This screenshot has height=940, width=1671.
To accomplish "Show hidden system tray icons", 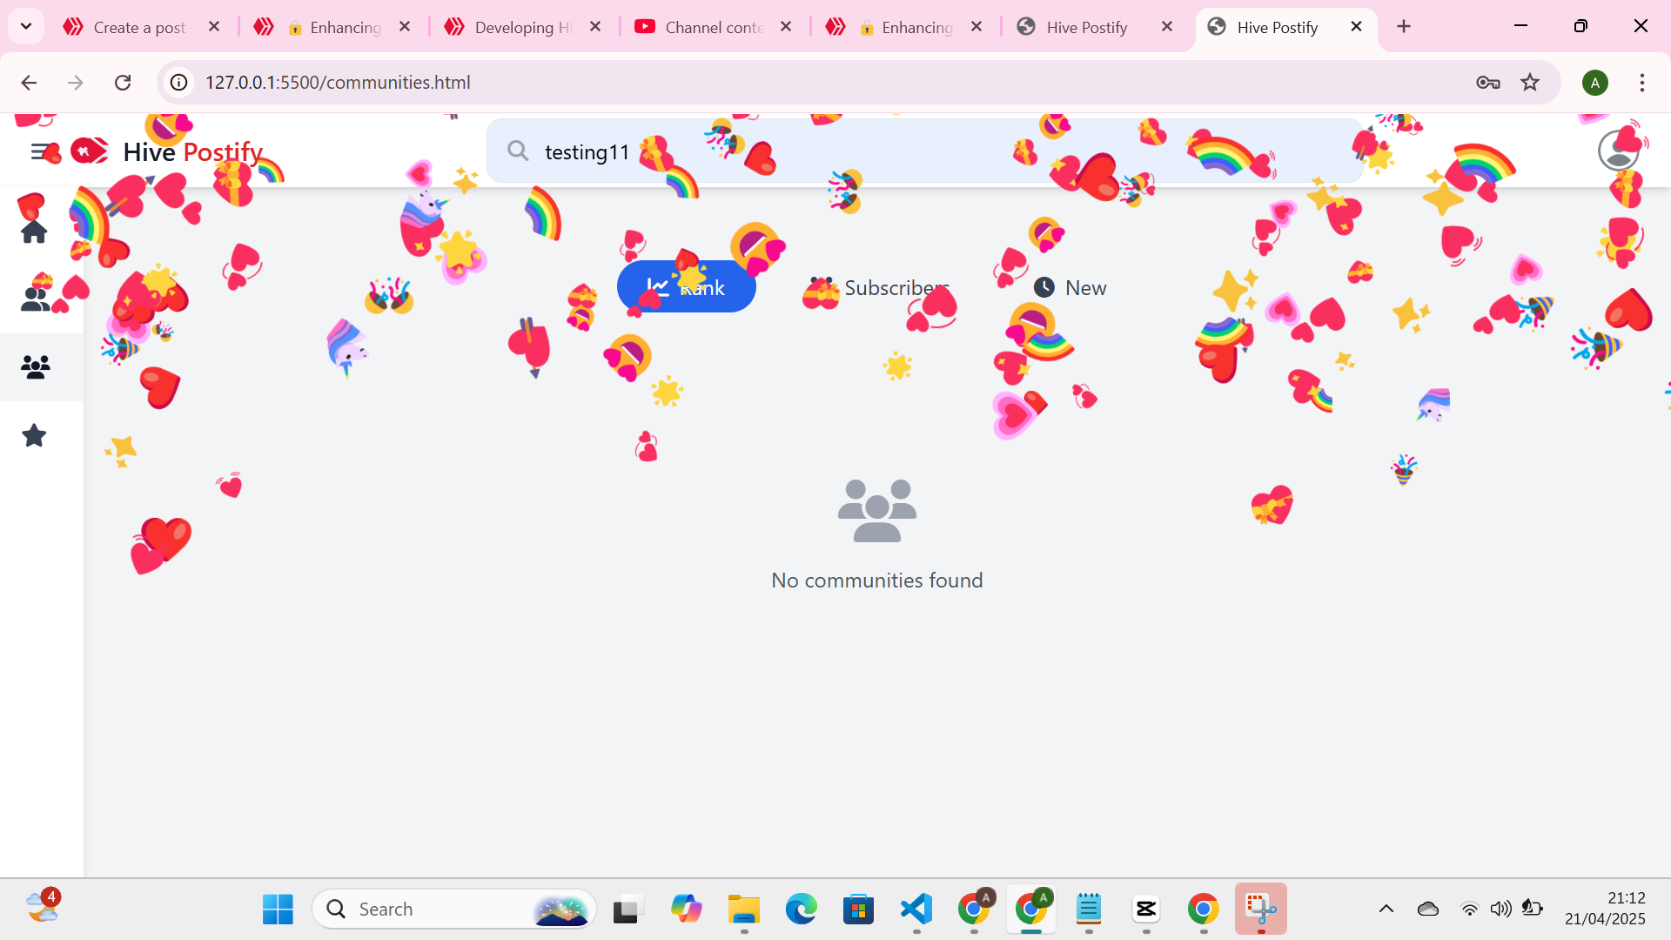I will tap(1386, 909).
